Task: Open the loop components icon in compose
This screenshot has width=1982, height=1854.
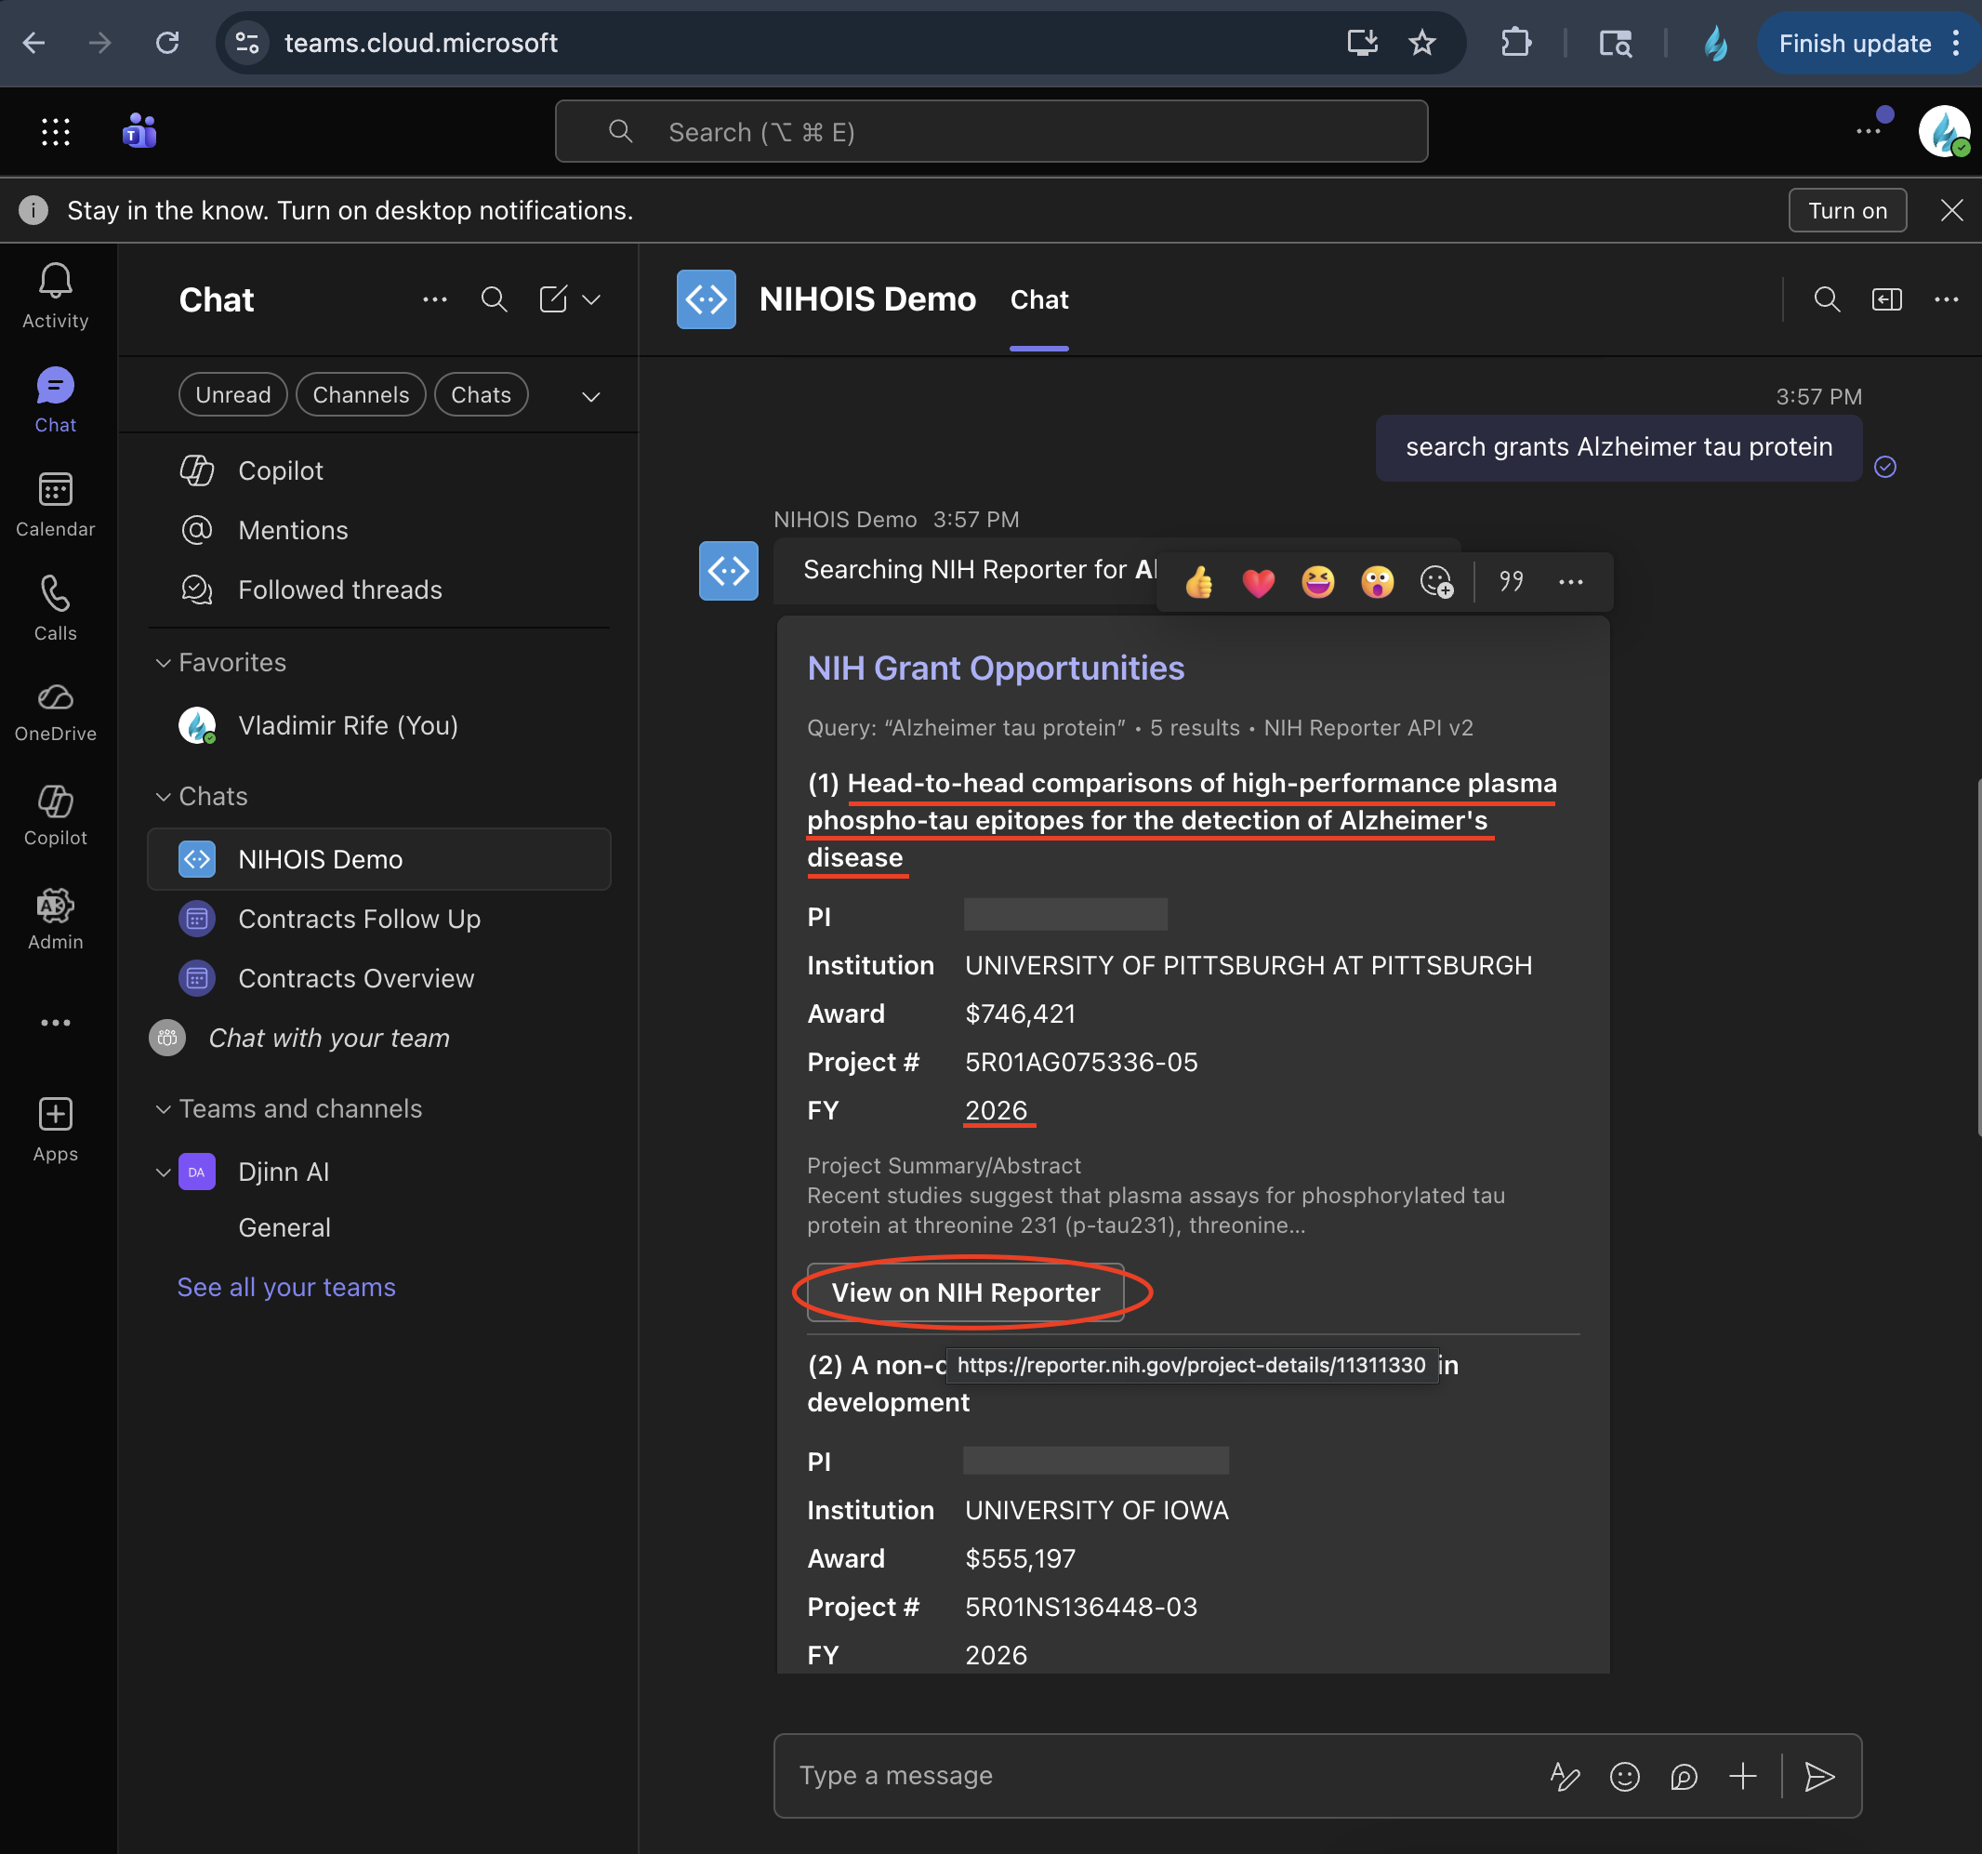Action: (1684, 1776)
